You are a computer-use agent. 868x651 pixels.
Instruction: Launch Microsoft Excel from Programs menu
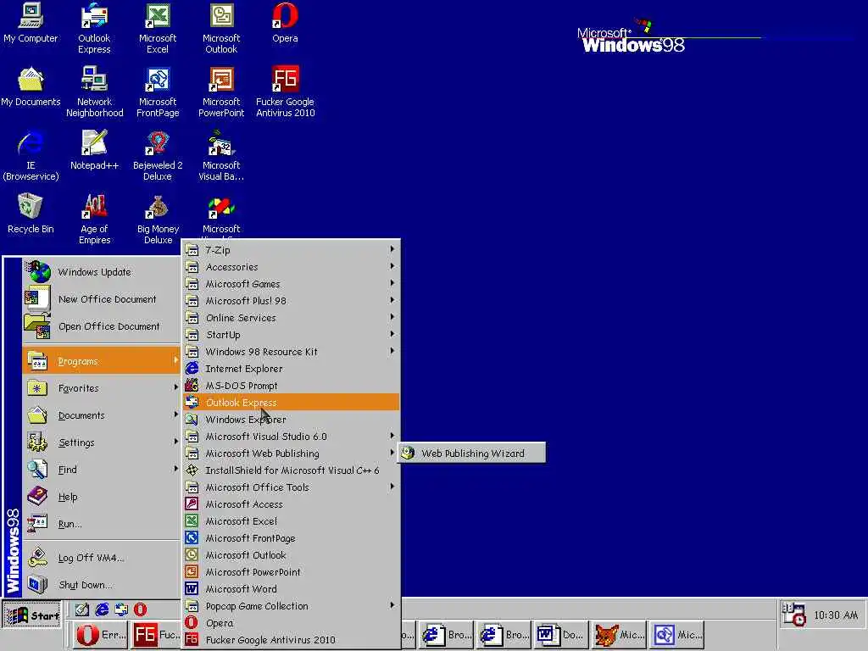tap(292, 521)
